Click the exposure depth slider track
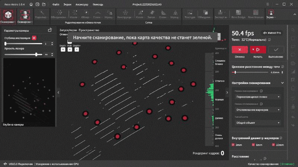This screenshot has height=167, width=298. tap(23, 44)
